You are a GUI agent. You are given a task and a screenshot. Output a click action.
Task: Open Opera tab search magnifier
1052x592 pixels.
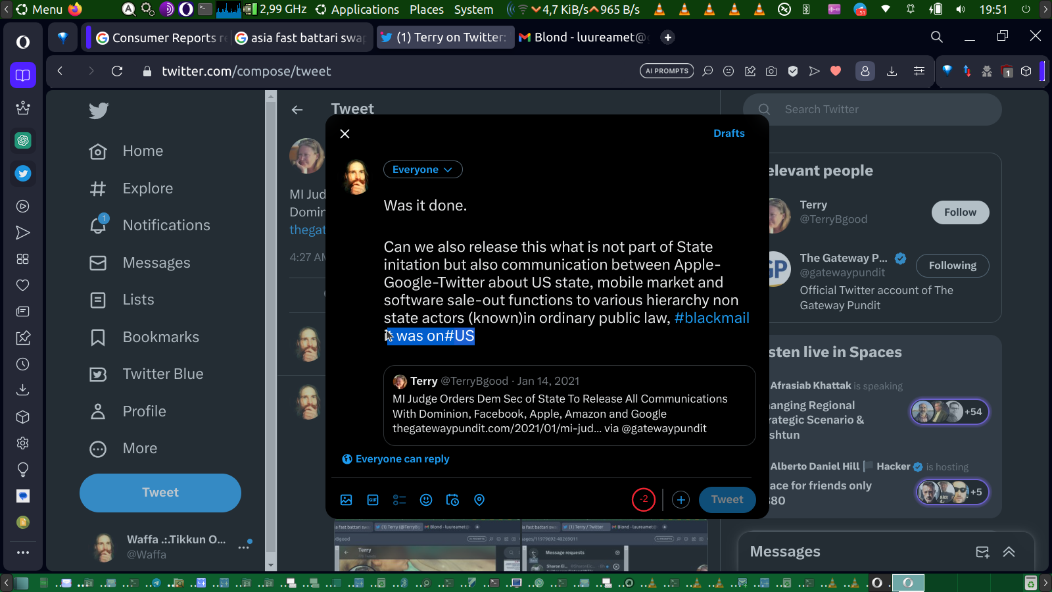pyautogui.click(x=937, y=37)
